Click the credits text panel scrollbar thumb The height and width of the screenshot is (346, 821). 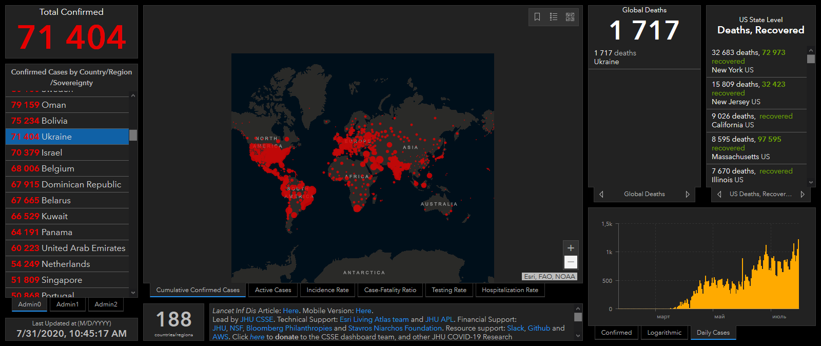[578, 317]
